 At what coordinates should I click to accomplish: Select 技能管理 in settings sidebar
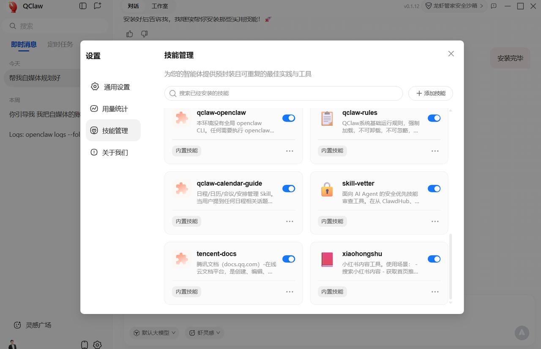(x=113, y=130)
